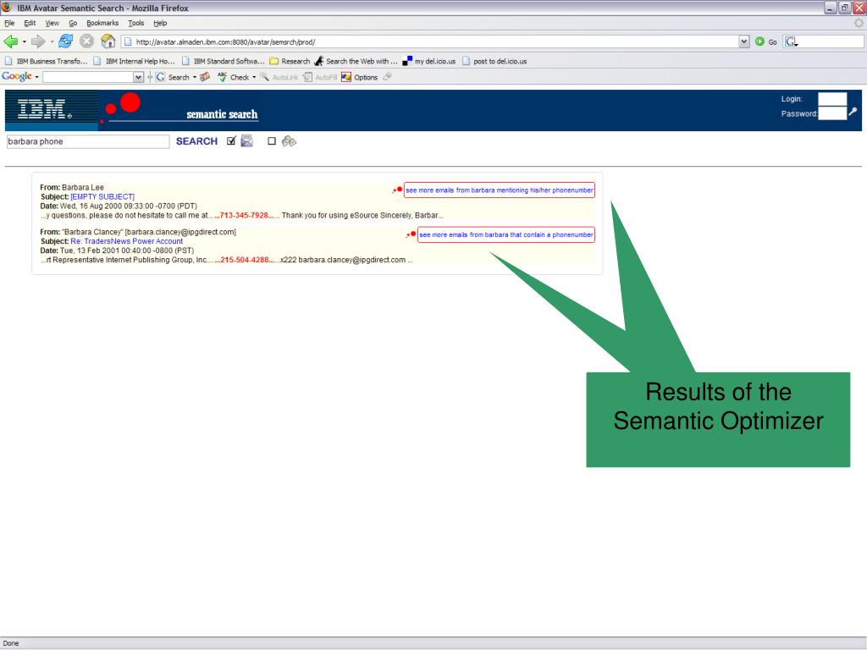Viewport: 867px width, 650px height.
Task: Open the Edit menu
Action: pos(30,23)
